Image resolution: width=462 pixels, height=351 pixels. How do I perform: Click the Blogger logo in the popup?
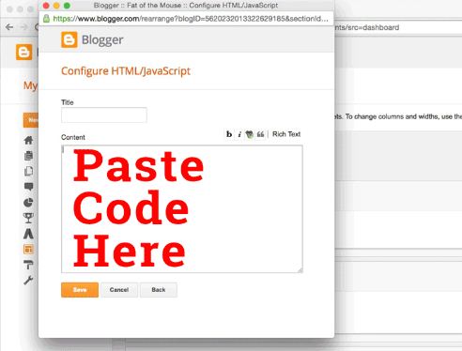pyautogui.click(x=92, y=40)
